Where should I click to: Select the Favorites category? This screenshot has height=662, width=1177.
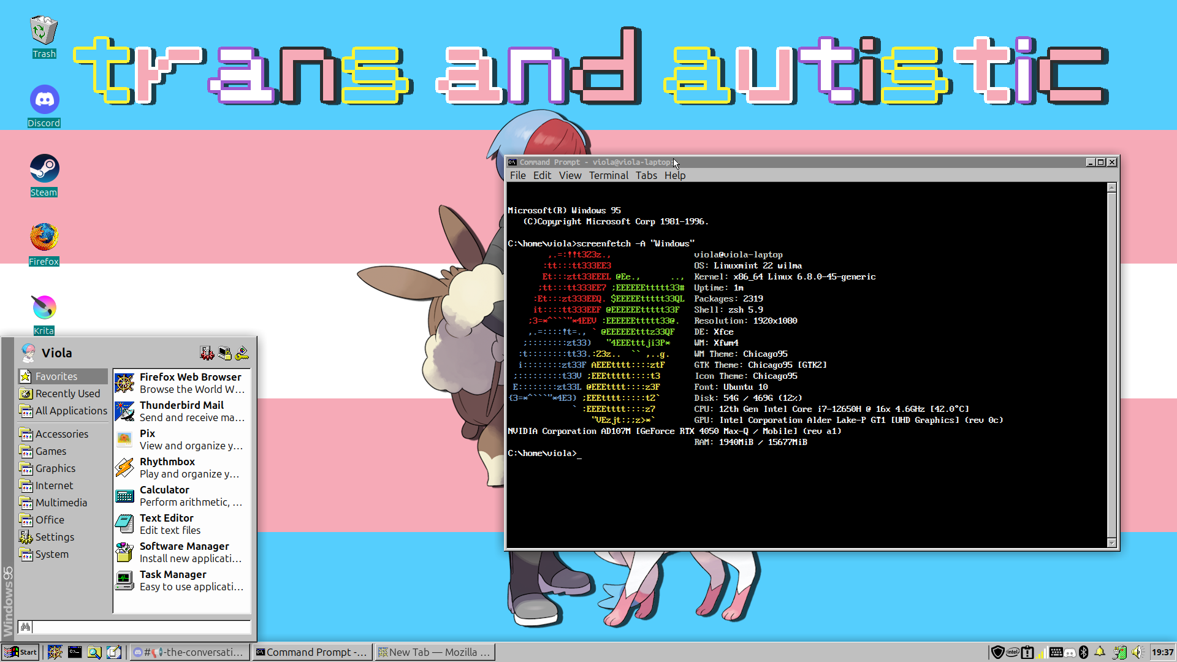[63, 376]
